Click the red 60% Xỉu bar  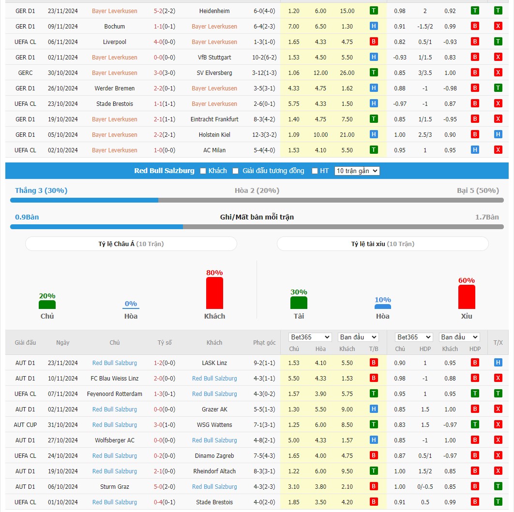467,297
